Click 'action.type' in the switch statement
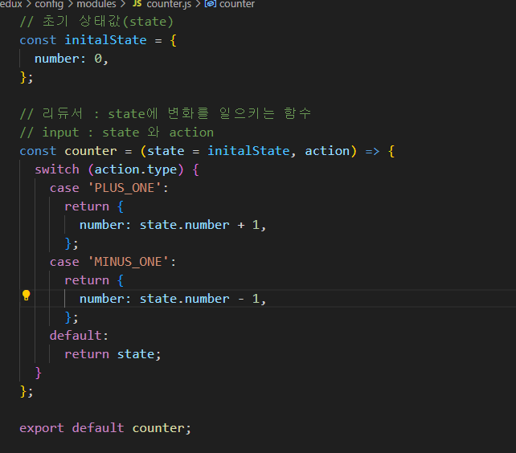This screenshot has width=516, height=453. (136, 169)
